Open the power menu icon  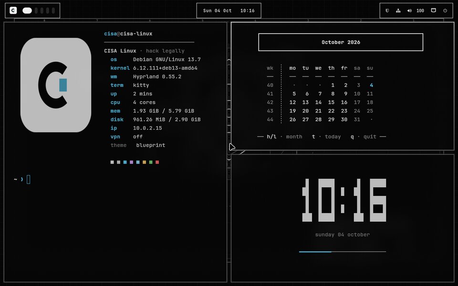point(445,10)
